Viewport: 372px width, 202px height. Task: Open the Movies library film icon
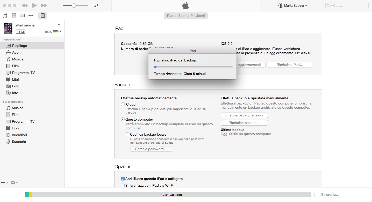coord(14,16)
